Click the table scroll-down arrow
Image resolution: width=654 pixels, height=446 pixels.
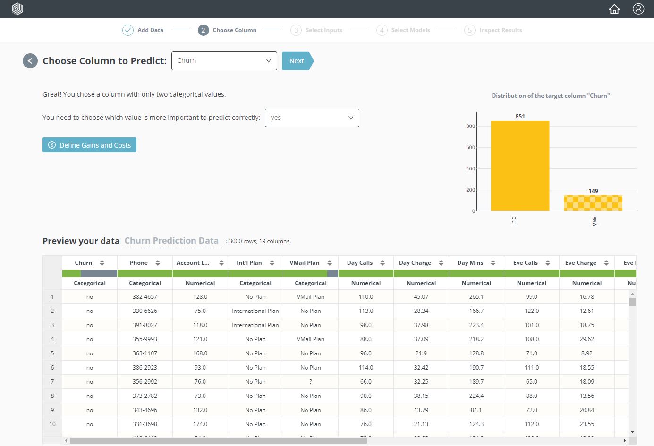632,432
